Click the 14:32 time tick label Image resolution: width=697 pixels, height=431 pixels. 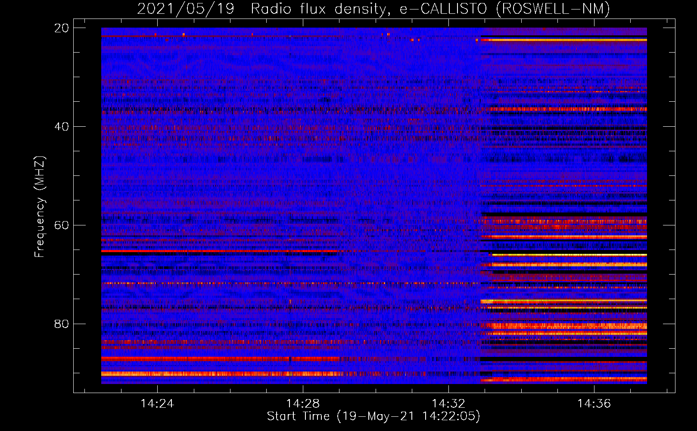tap(448, 403)
